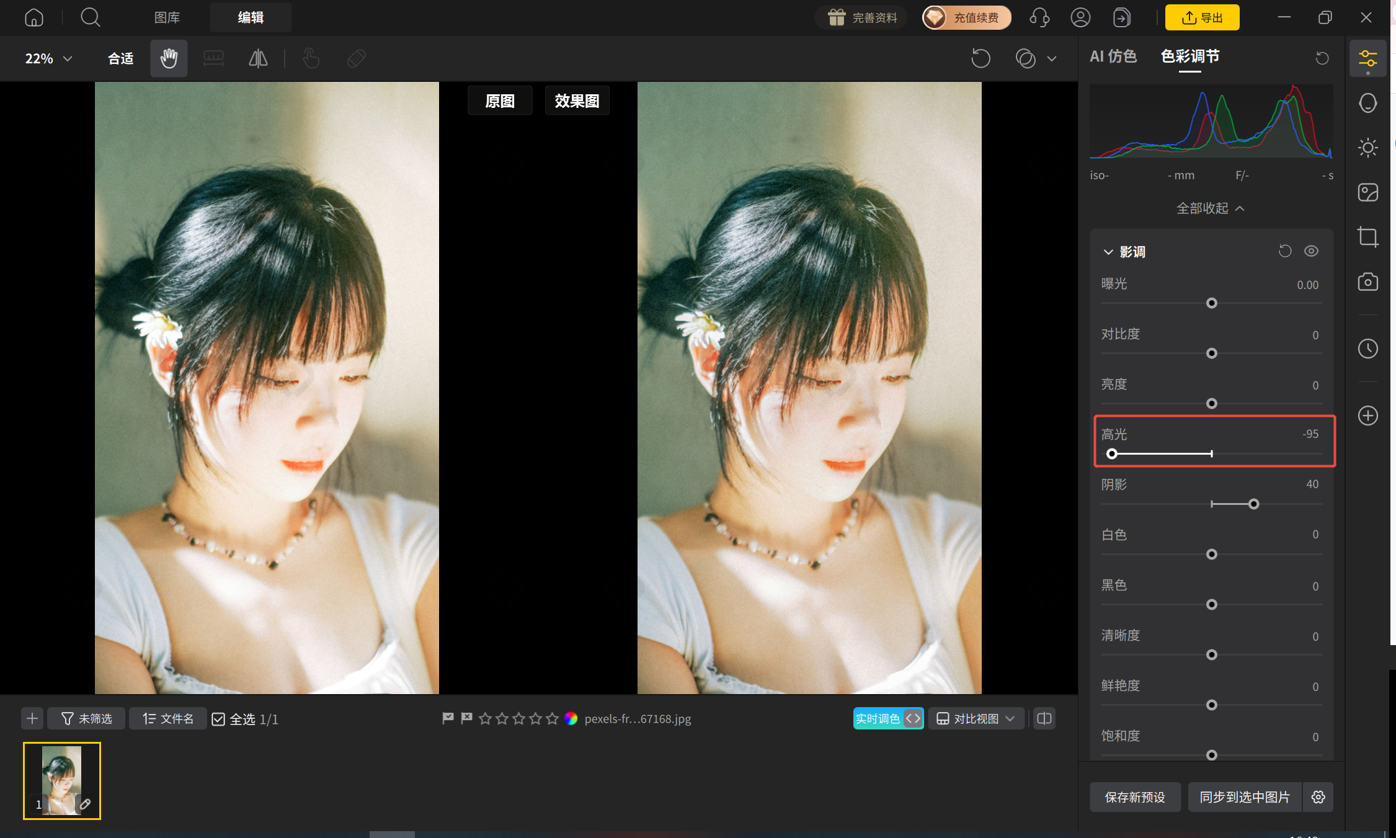Open the 文件名 sort dropdown
Viewport: 1396px width, 838px height.
pyautogui.click(x=167, y=718)
